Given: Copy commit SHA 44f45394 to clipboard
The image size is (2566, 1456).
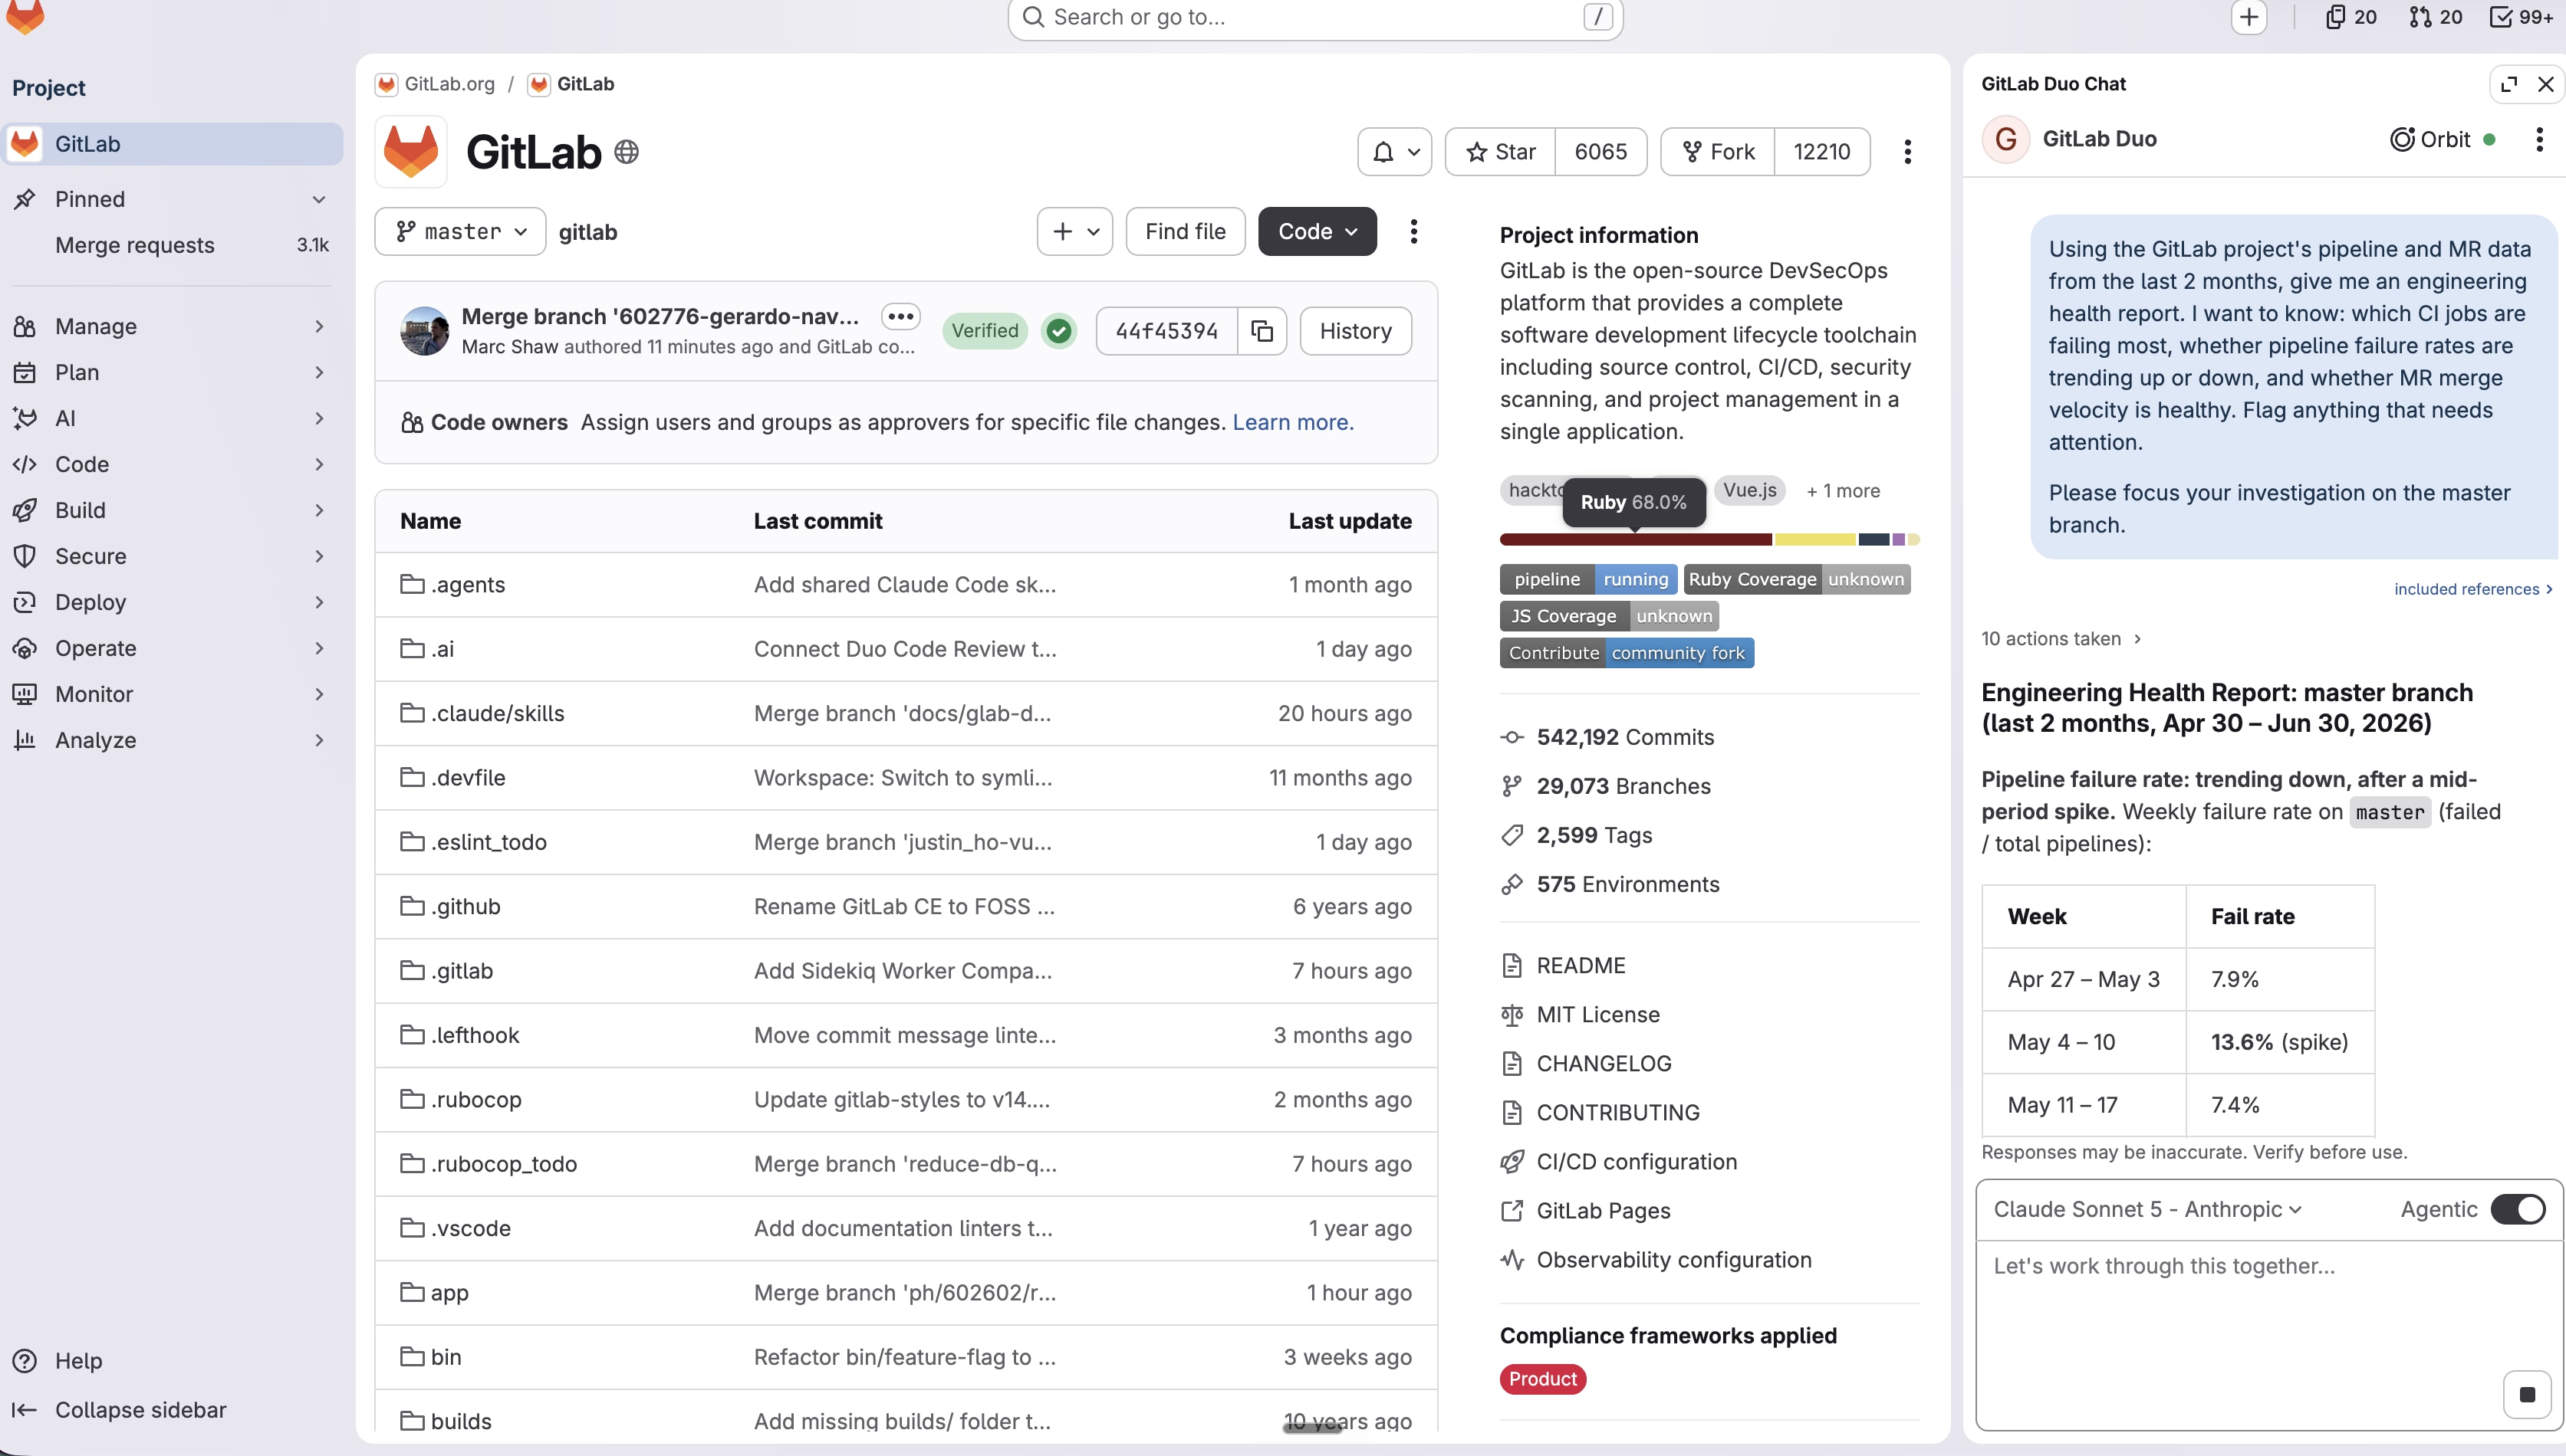Looking at the screenshot, I should 1262,331.
